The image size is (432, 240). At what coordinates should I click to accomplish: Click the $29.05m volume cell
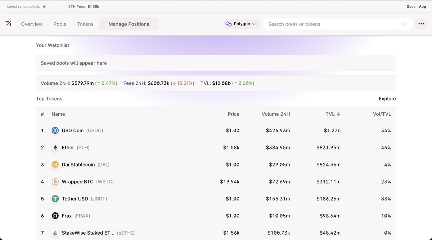[279, 165]
